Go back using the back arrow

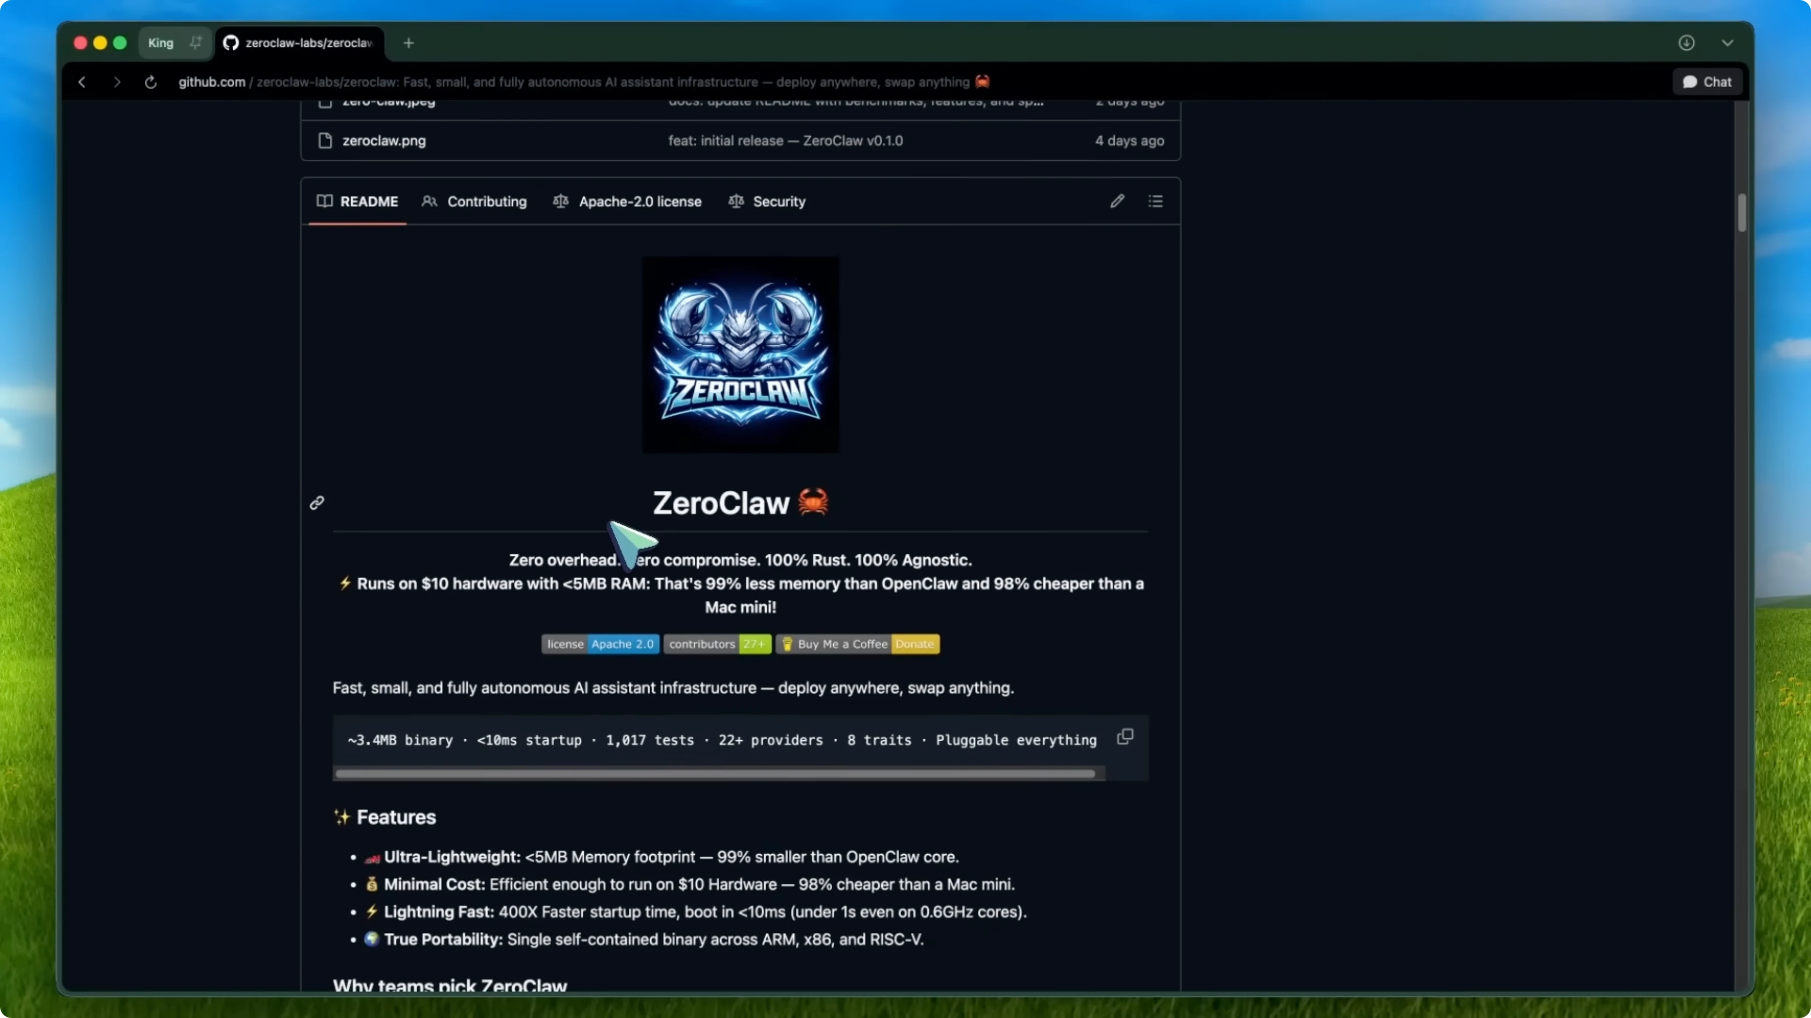click(x=82, y=82)
